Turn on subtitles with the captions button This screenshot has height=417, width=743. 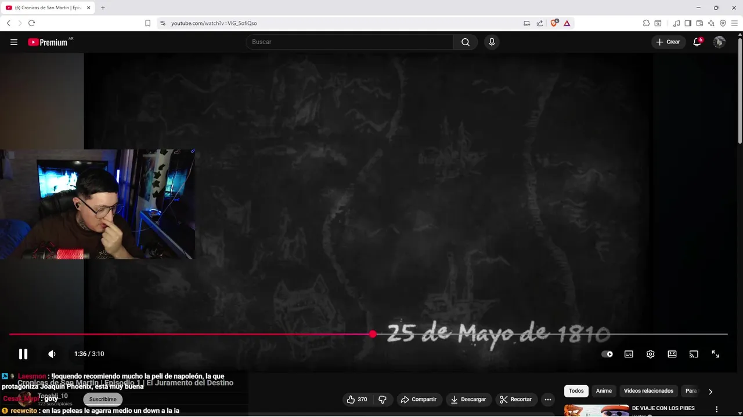pyautogui.click(x=629, y=354)
